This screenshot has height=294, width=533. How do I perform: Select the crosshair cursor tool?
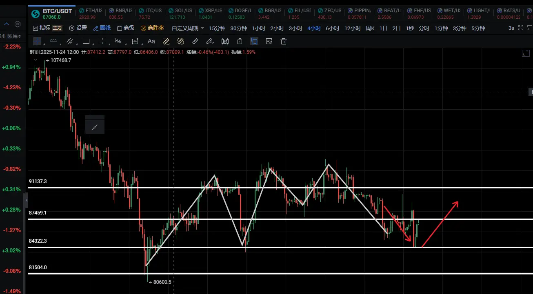(x=37, y=41)
